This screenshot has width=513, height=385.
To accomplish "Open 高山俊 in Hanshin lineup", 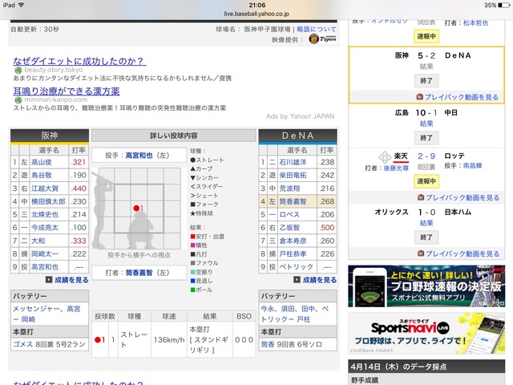I will [42, 162].
